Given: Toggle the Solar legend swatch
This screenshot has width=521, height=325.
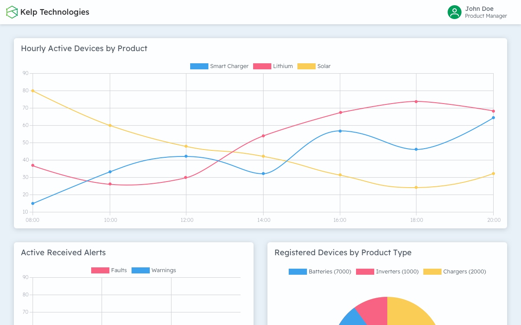Looking at the screenshot, I should (307, 66).
